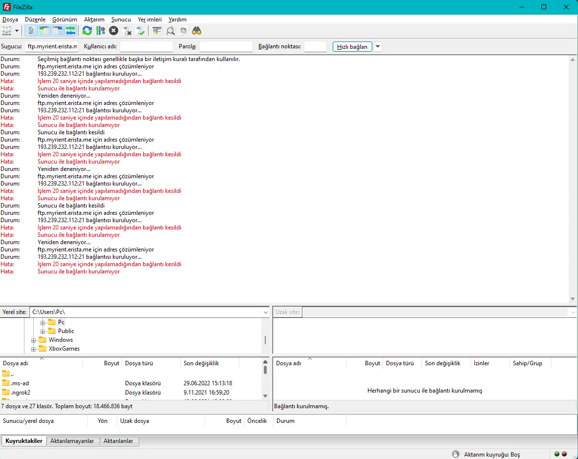Image resolution: width=578 pixels, height=459 pixels.
Task: Select Public folder in local tree
Action: coord(66,331)
